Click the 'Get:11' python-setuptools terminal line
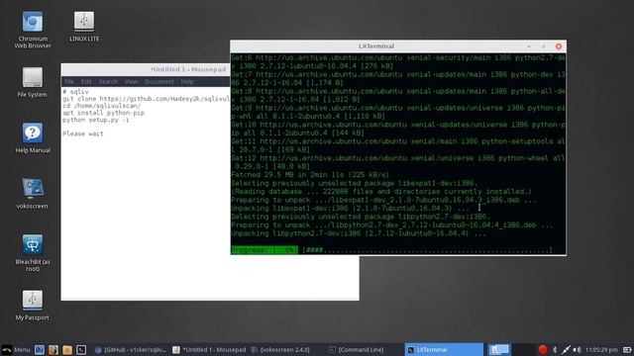This screenshot has height=356, width=634. click(398, 145)
